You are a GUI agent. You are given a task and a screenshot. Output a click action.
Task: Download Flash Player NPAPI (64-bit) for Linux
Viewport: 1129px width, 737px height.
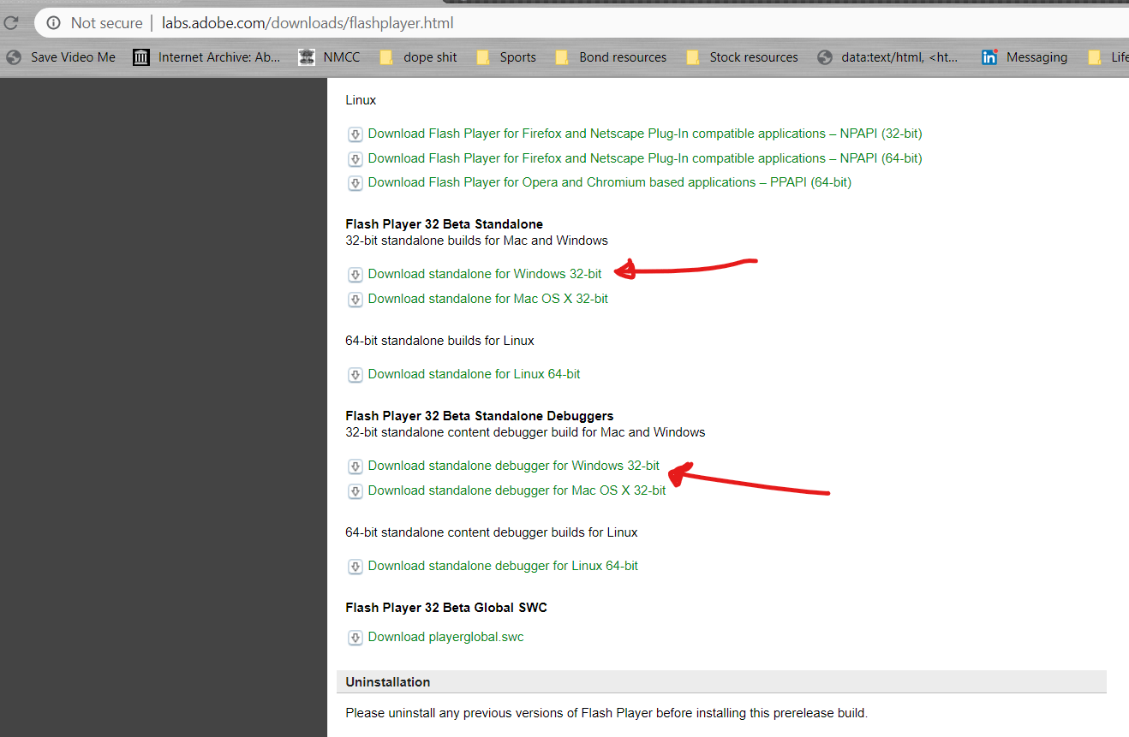[x=644, y=158]
